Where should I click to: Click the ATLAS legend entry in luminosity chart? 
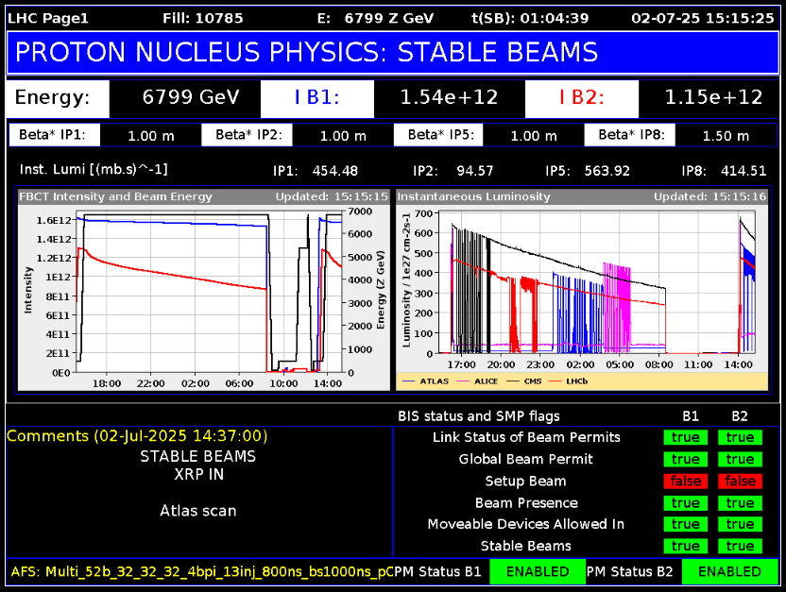pos(432,381)
